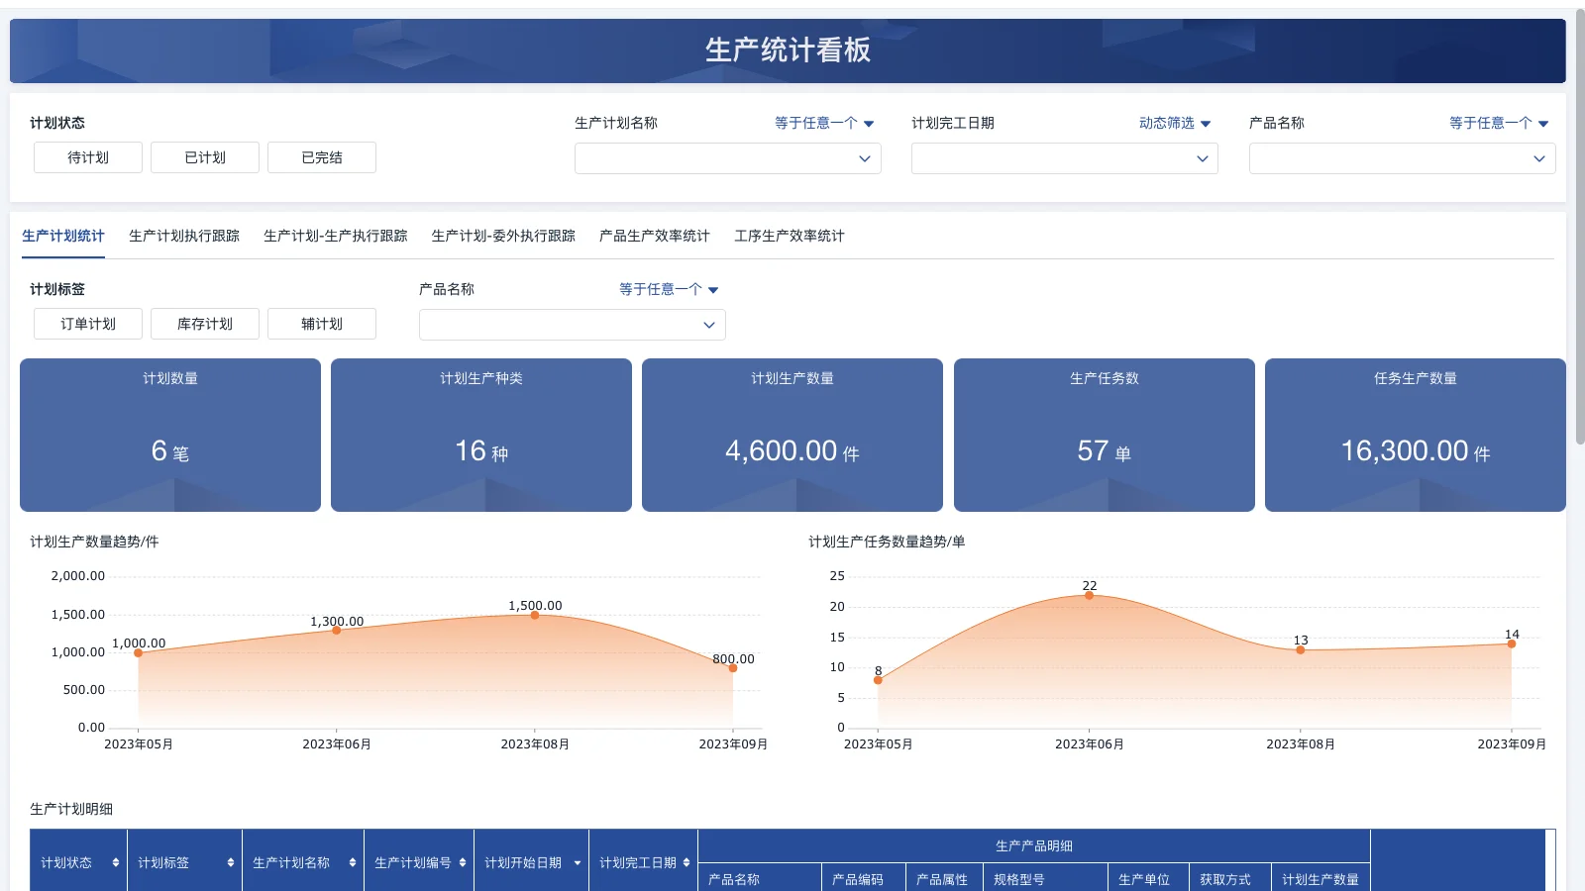Select the 已计划 status filter
Image resolution: width=1585 pixels, height=891 pixels.
click(204, 157)
